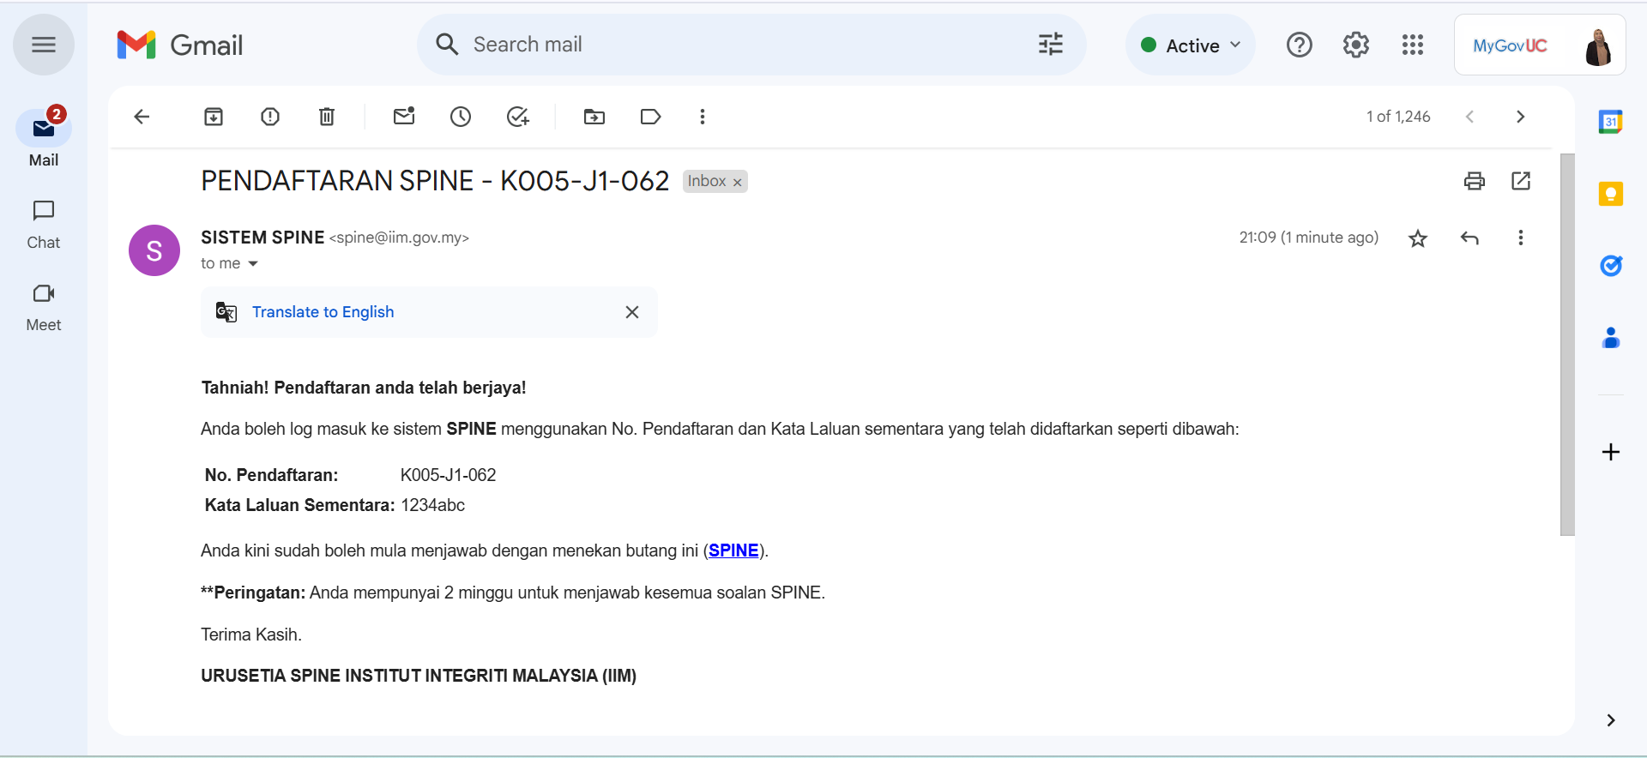The image size is (1647, 758).
Task: Toggle the main menu hamburger button
Action: click(44, 45)
